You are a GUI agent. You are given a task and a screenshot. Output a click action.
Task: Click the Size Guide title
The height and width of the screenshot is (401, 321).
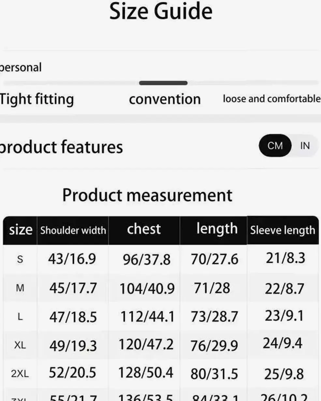pos(161,11)
